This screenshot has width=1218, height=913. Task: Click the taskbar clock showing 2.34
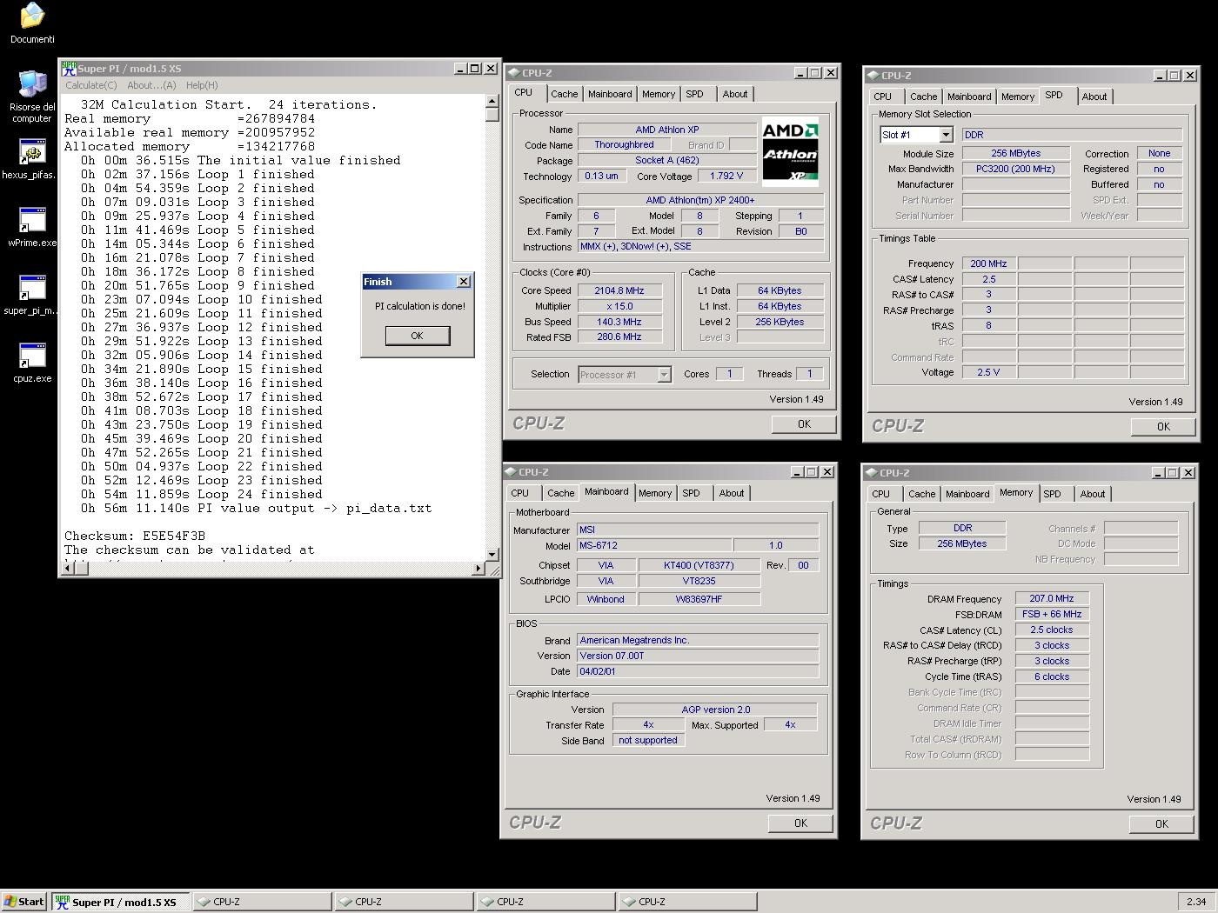(x=1195, y=902)
